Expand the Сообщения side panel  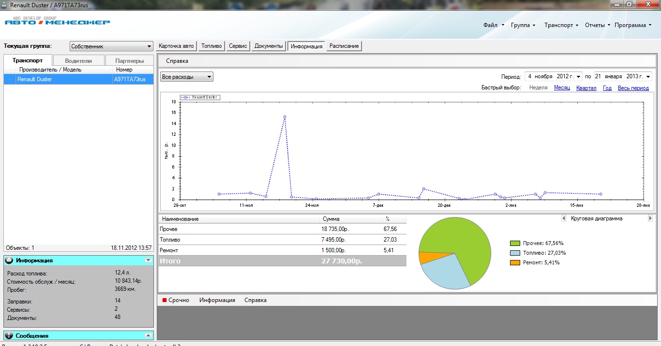(148, 335)
